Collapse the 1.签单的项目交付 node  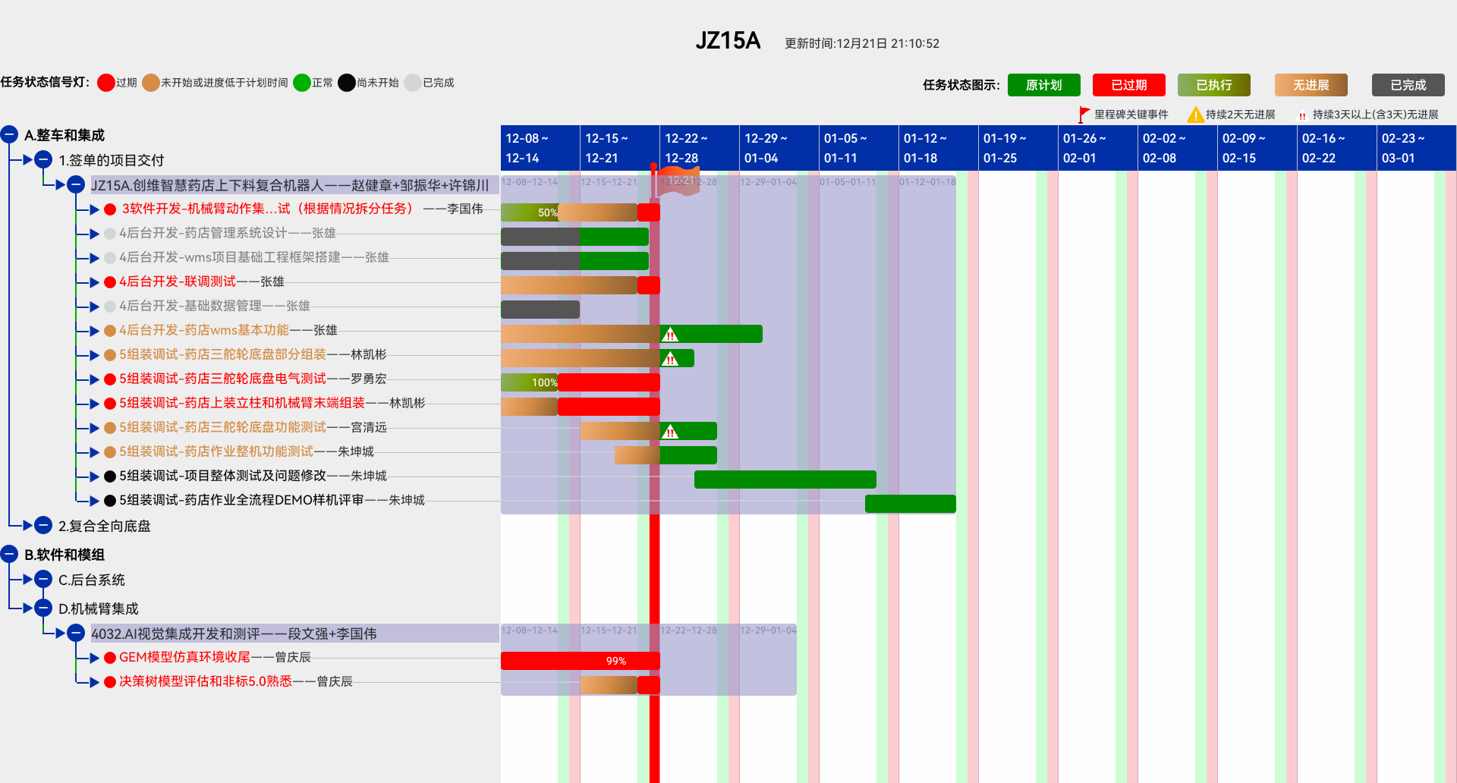tap(43, 160)
